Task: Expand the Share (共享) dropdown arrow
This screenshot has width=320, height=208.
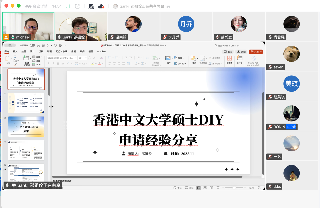Action: pos(261,52)
